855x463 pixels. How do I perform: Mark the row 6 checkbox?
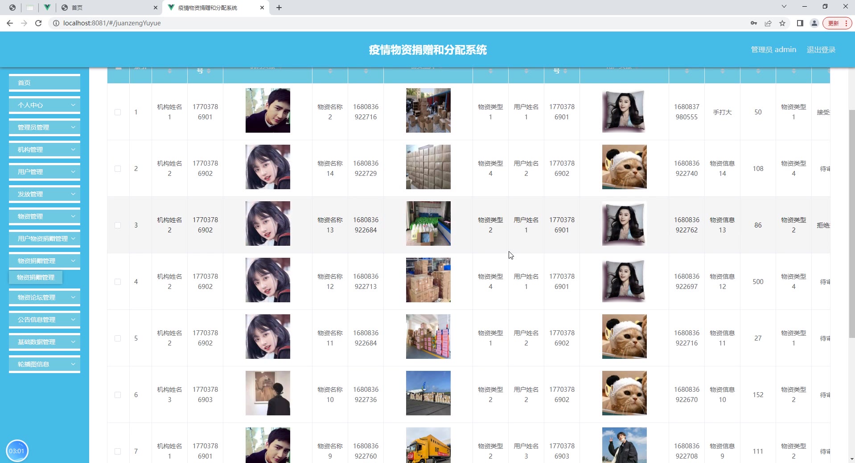point(118,395)
